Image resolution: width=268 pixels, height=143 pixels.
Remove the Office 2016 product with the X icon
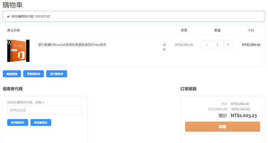10,42
